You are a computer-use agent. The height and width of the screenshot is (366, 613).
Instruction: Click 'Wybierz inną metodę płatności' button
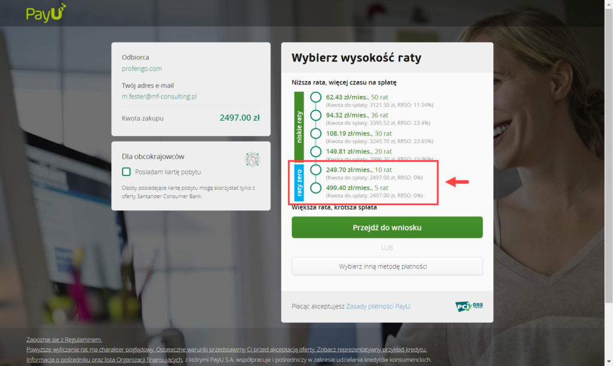tap(387, 266)
